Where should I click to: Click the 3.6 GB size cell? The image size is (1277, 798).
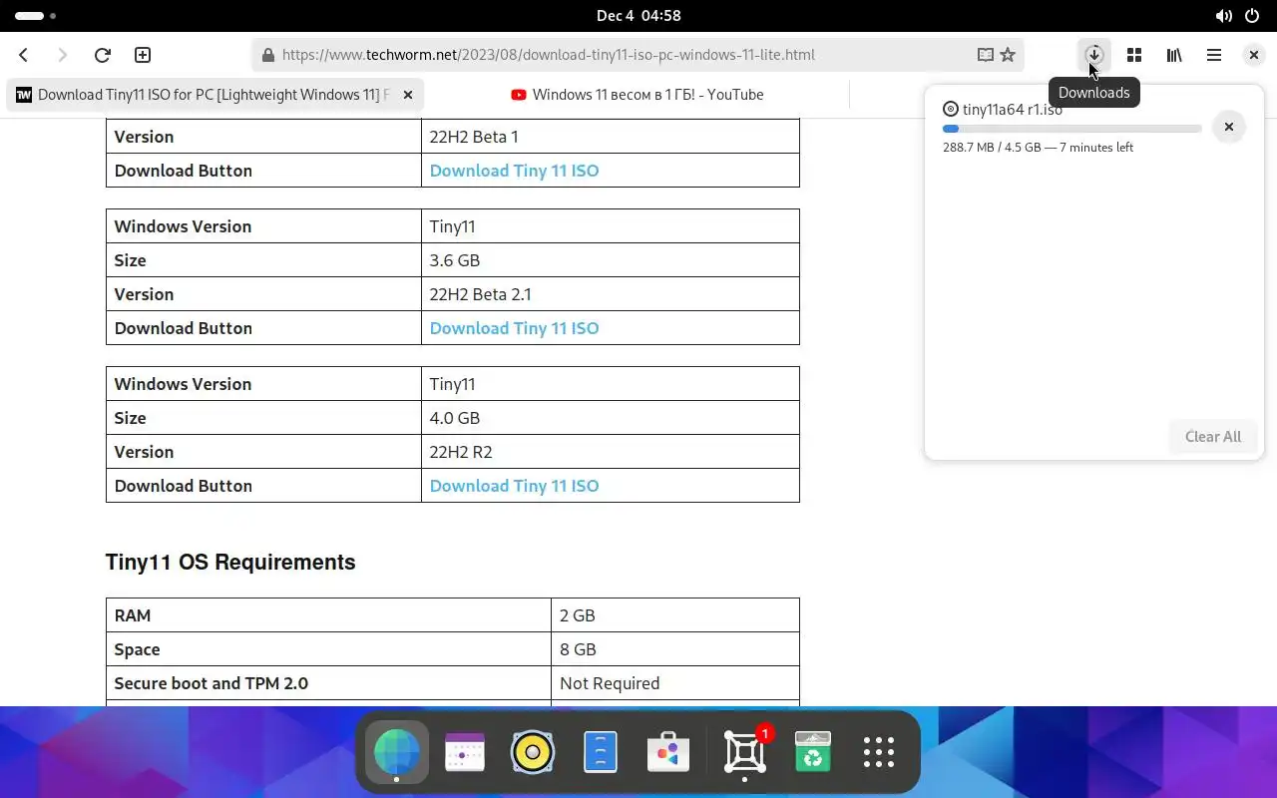coord(611,260)
